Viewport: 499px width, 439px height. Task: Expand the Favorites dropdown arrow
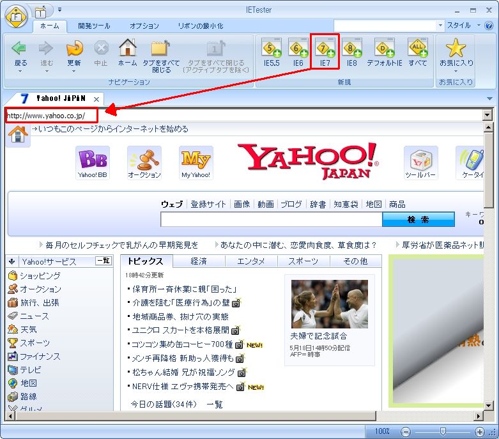pyautogui.click(x=456, y=72)
